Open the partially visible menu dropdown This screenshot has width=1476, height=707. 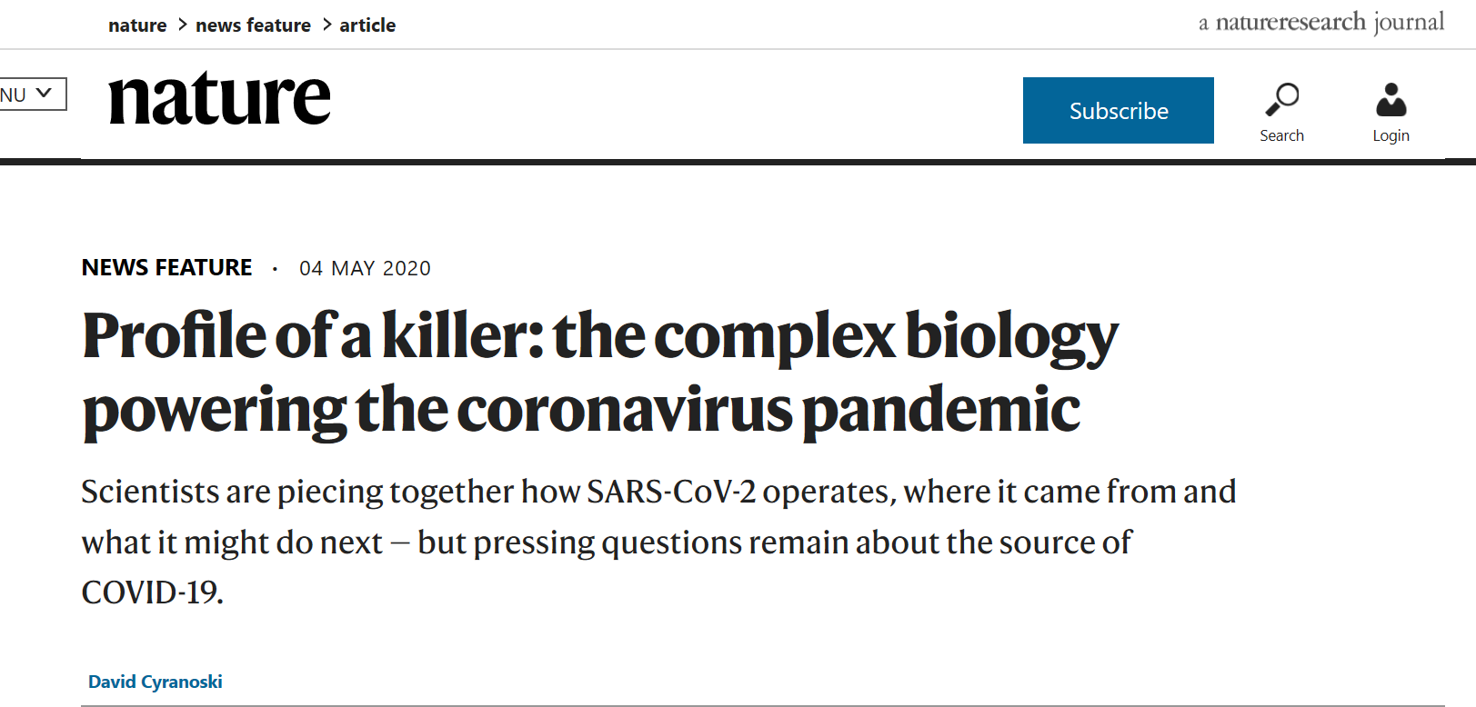[33, 94]
